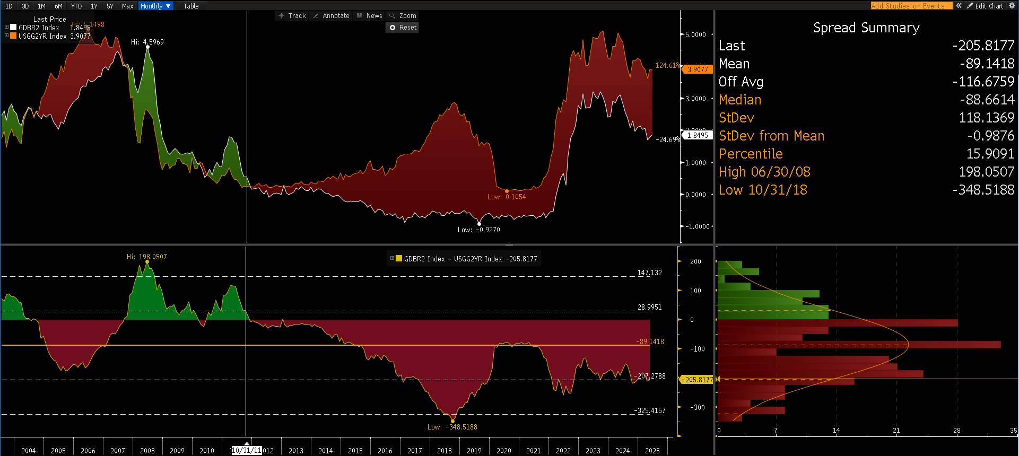The width and height of the screenshot is (1019, 456).
Task: Select the 1Y time range
Action: 94,6
